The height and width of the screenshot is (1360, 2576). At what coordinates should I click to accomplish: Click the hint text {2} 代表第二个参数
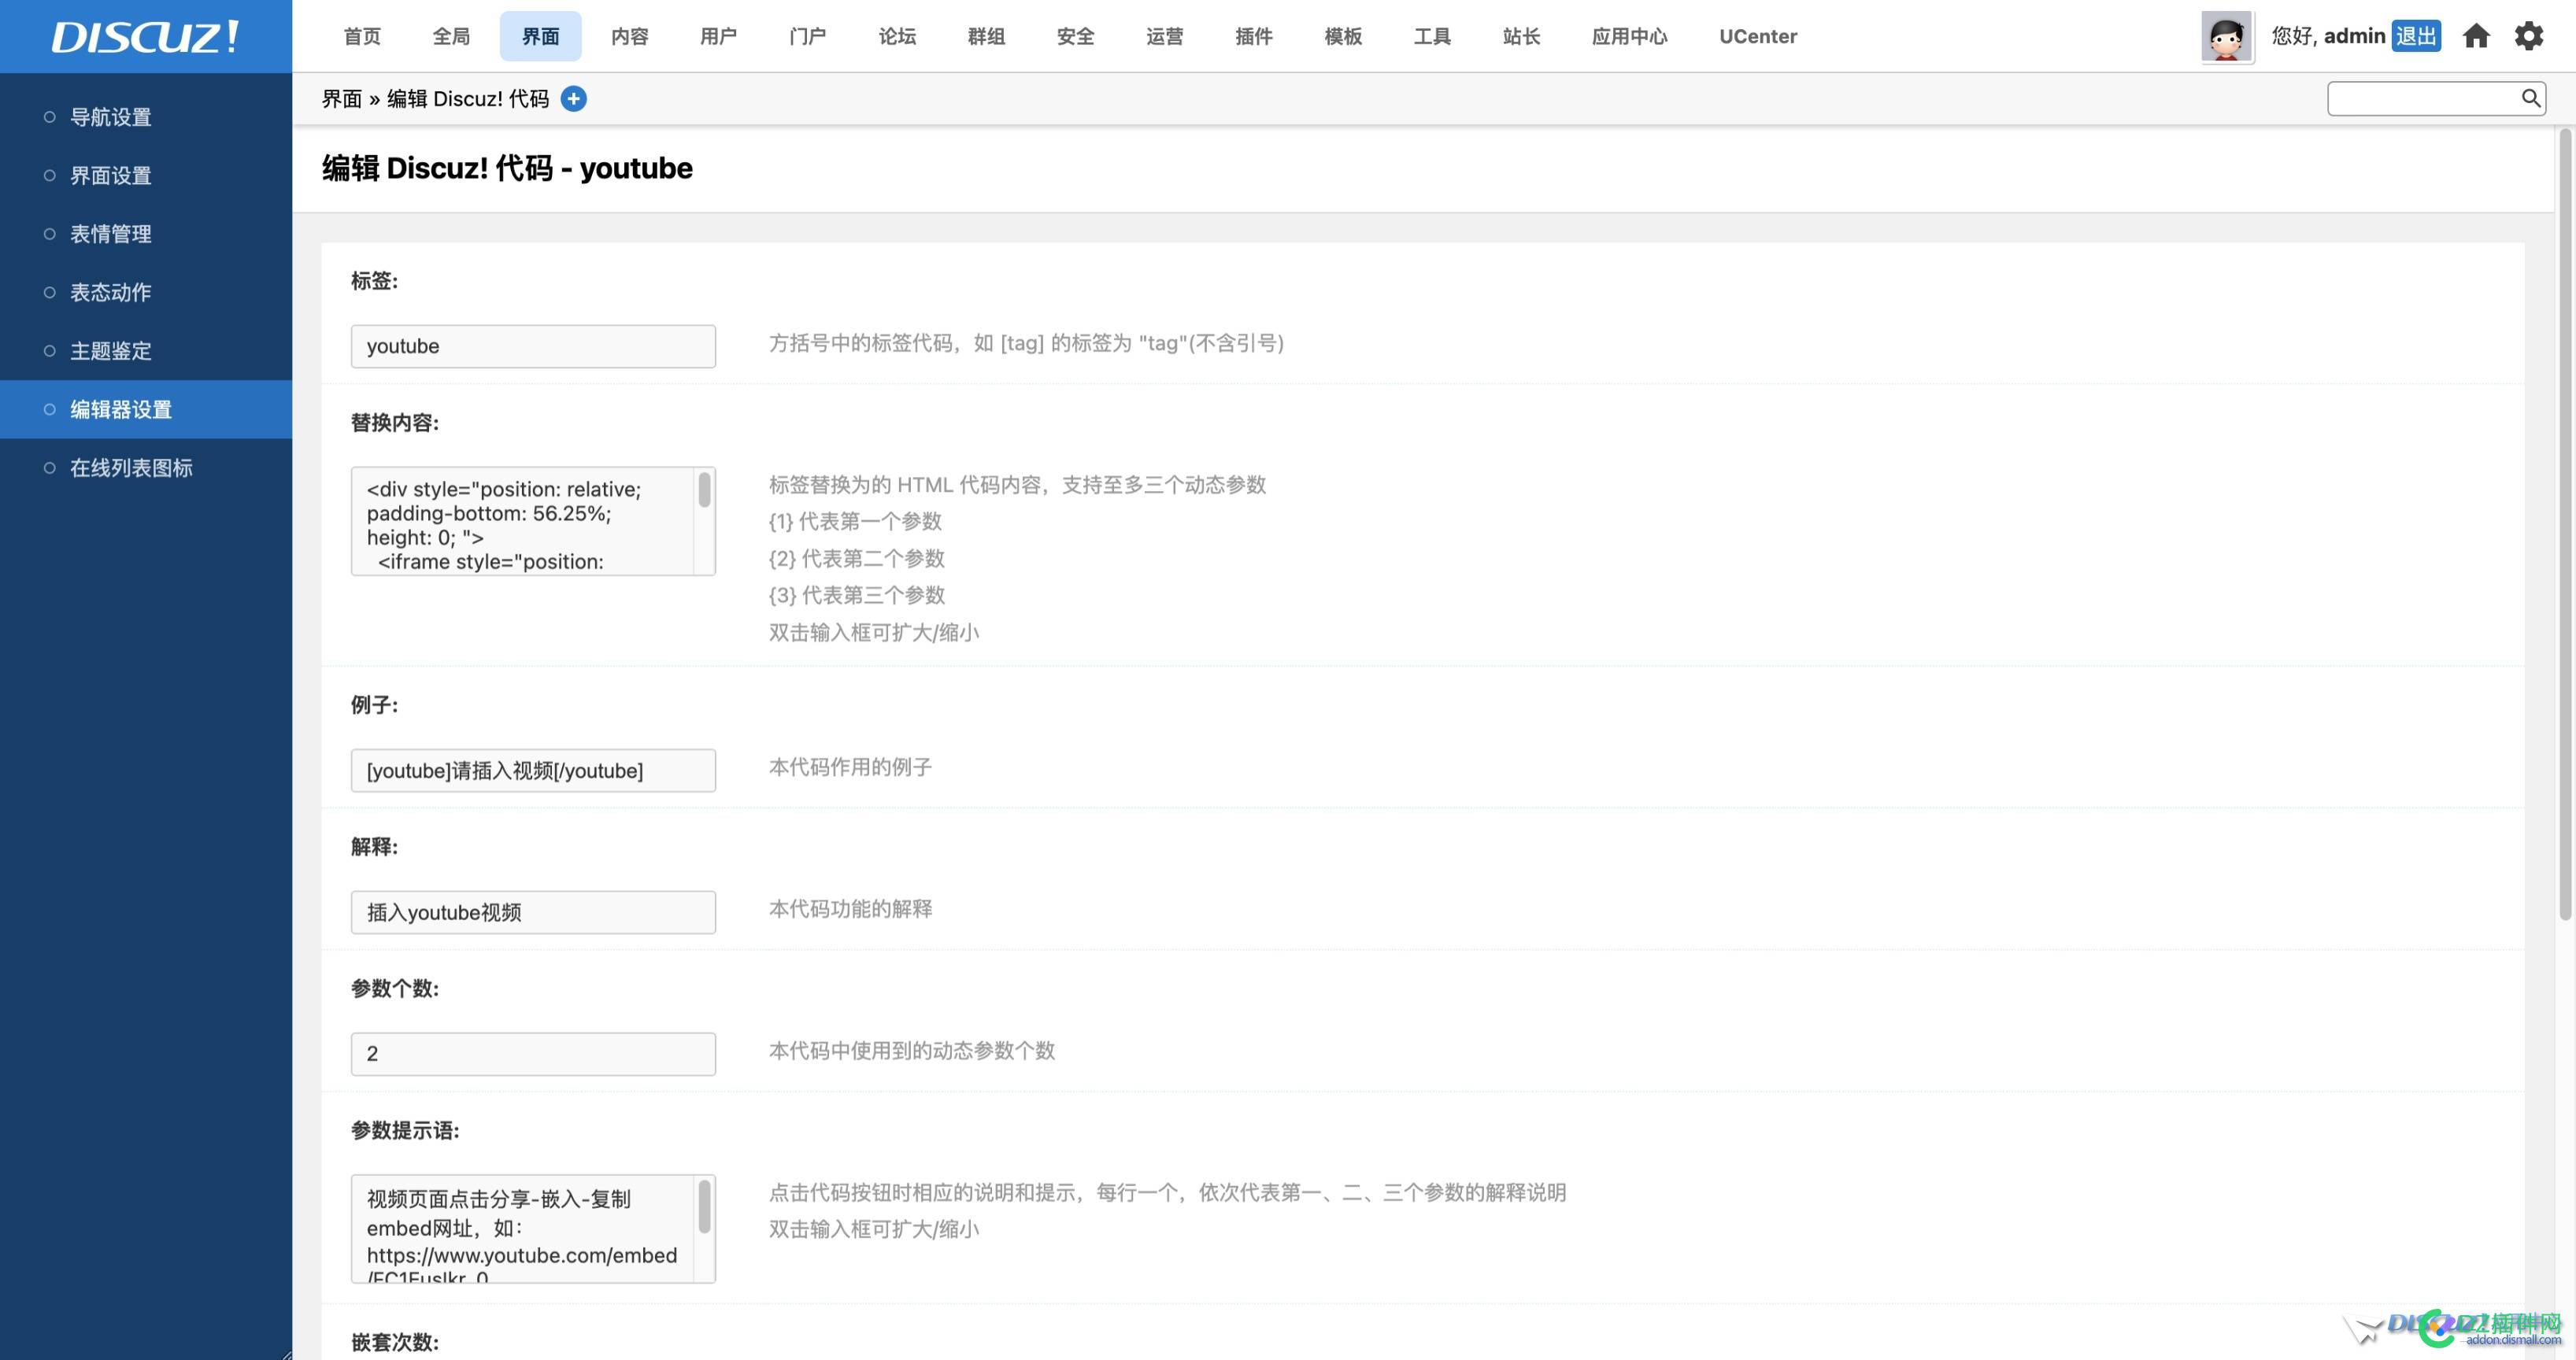[x=857, y=558]
